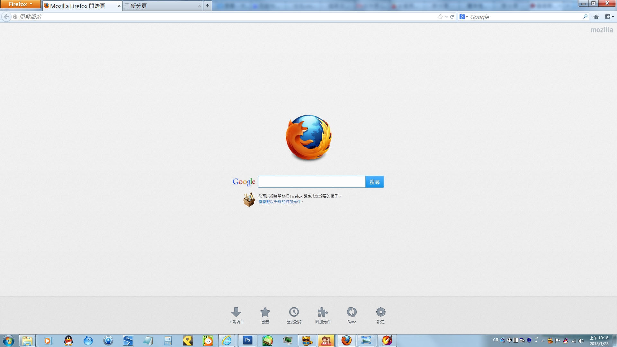Bookmark this page with the star icon

[x=440, y=17]
